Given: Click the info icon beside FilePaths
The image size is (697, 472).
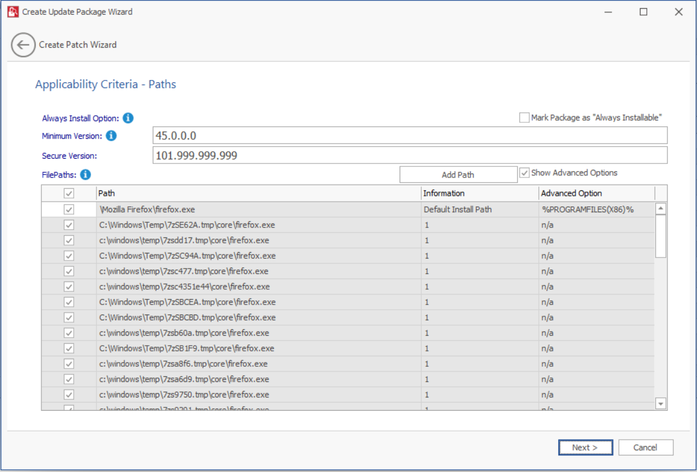Looking at the screenshot, I should 86,175.
